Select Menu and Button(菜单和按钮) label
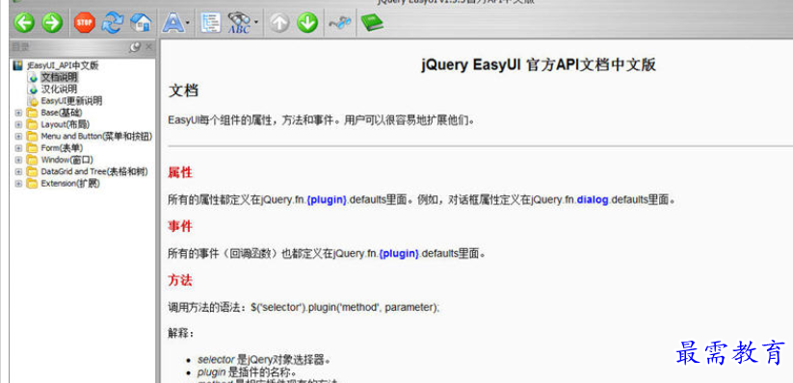 point(96,136)
